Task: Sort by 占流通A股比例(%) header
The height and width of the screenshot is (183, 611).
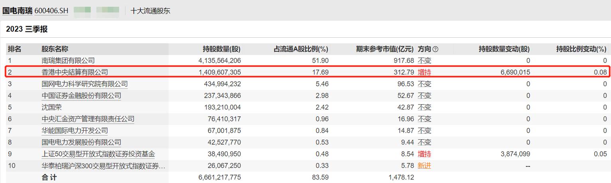Action: 301,49
